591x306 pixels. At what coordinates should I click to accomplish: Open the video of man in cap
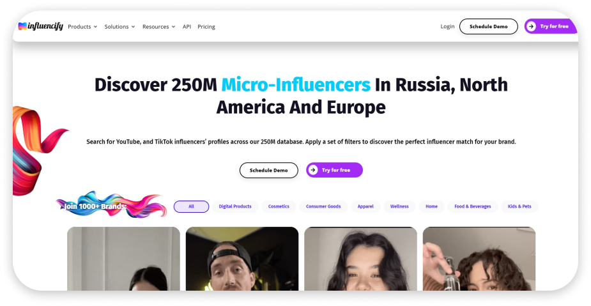242,259
